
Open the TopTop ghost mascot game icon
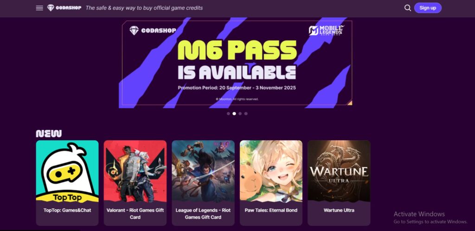point(67,171)
